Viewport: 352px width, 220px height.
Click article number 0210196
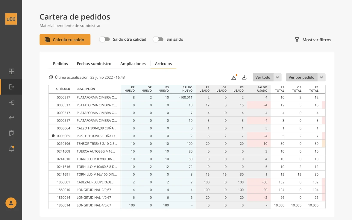click(x=63, y=143)
